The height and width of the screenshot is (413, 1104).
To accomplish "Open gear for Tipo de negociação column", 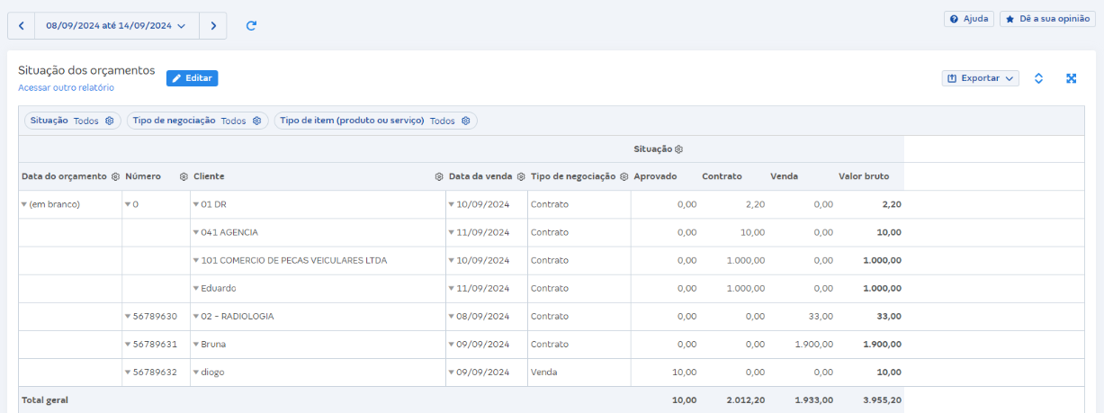I will [x=624, y=177].
